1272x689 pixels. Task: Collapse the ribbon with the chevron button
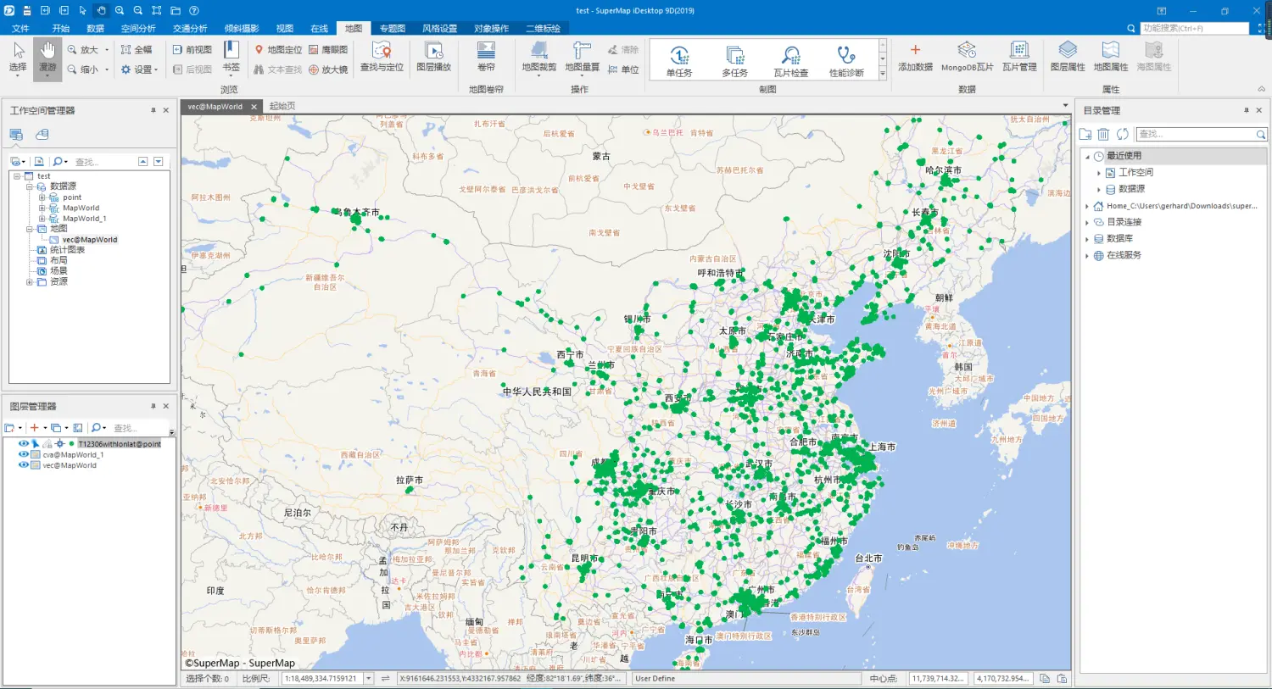pyautogui.click(x=1261, y=89)
